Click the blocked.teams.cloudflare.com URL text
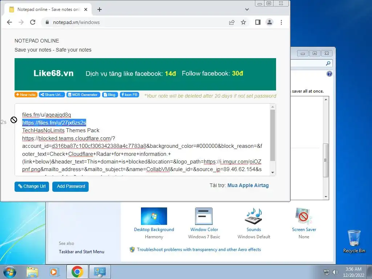Image resolution: width=372 pixels, height=279 pixels. (x=69, y=138)
